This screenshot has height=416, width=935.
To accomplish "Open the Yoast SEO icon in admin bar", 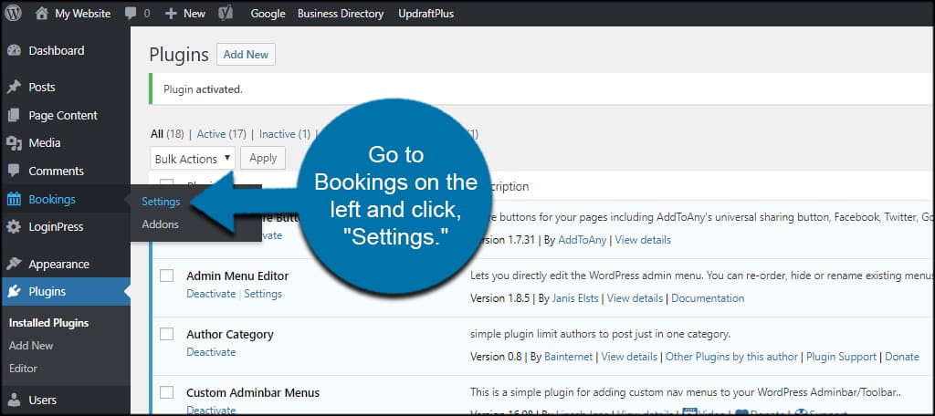I will click(226, 13).
